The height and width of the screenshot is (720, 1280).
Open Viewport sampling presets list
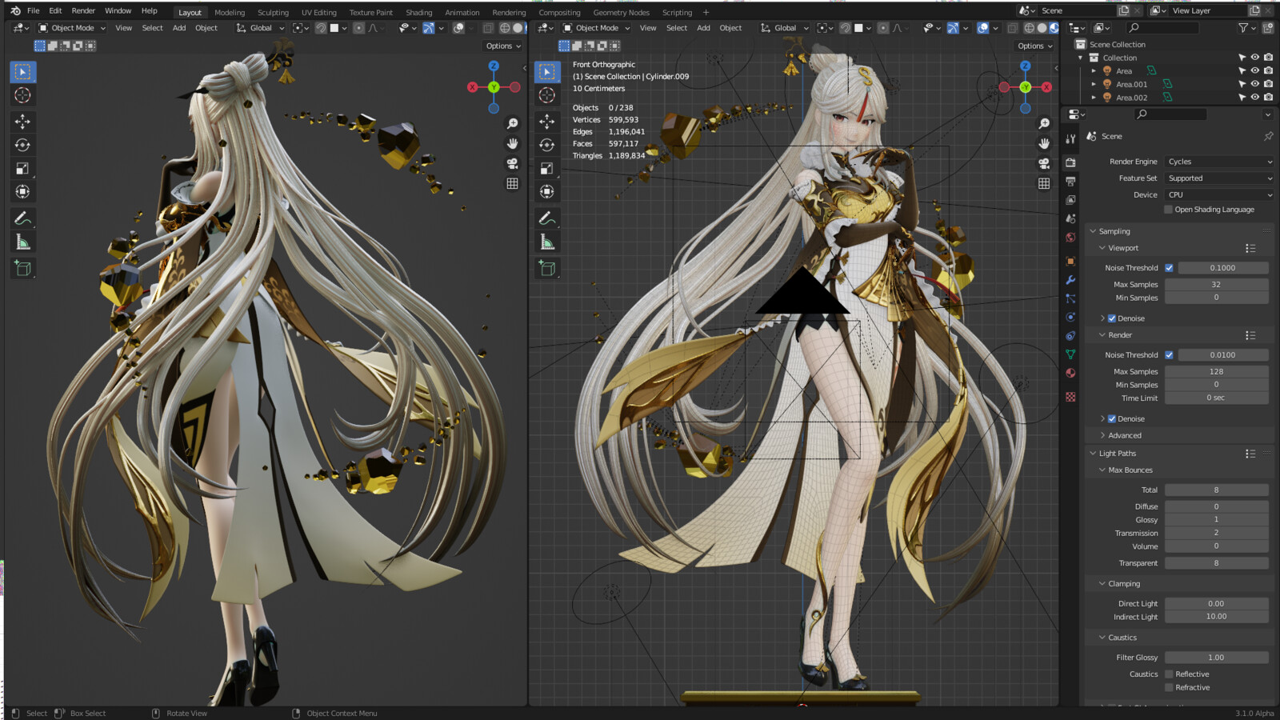click(x=1250, y=249)
